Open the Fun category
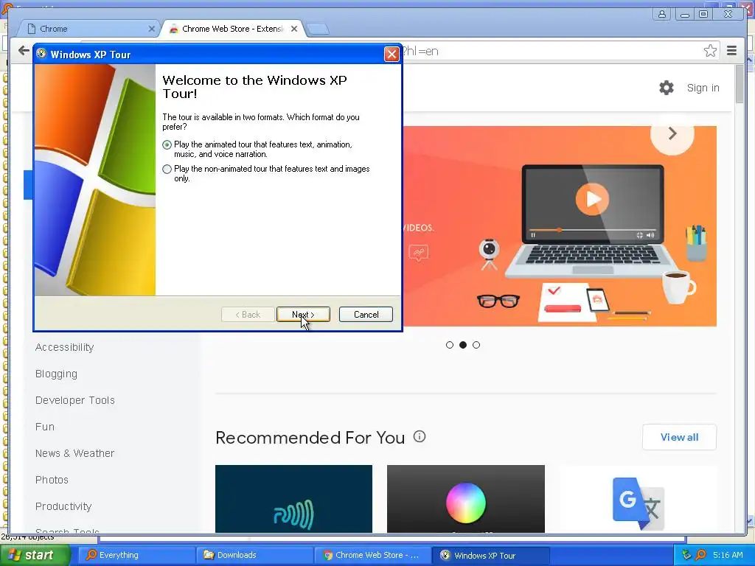Screen dimensions: 755x566 [x=45, y=427]
